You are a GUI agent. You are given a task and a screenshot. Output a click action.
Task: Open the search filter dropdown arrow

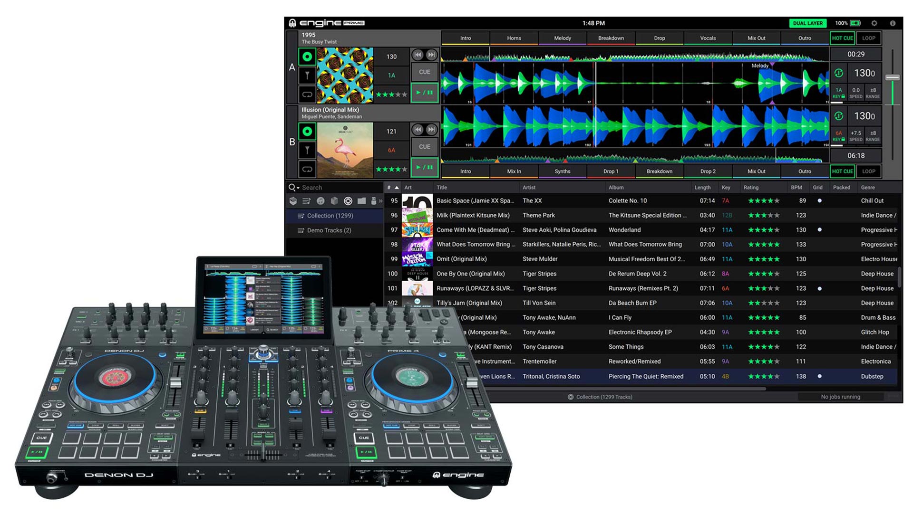(298, 188)
